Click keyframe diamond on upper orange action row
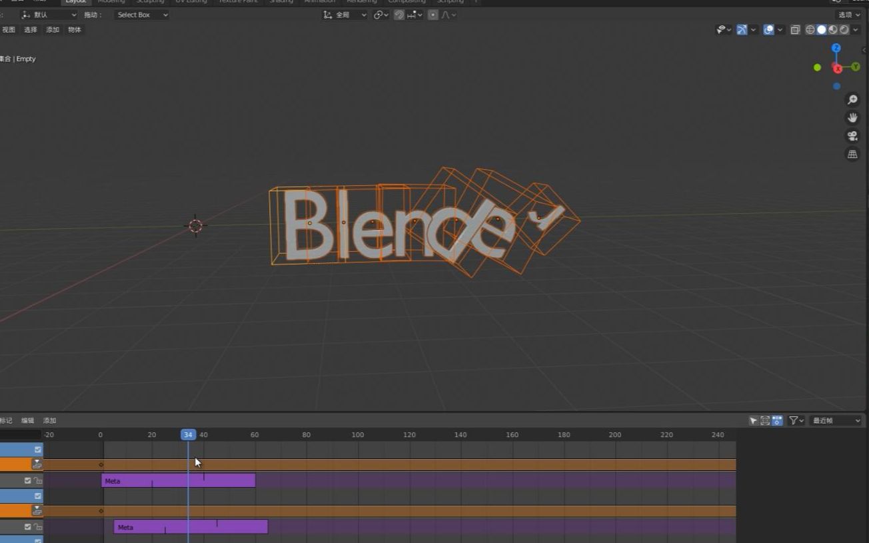Viewport: 869px width, 543px height. 101,464
